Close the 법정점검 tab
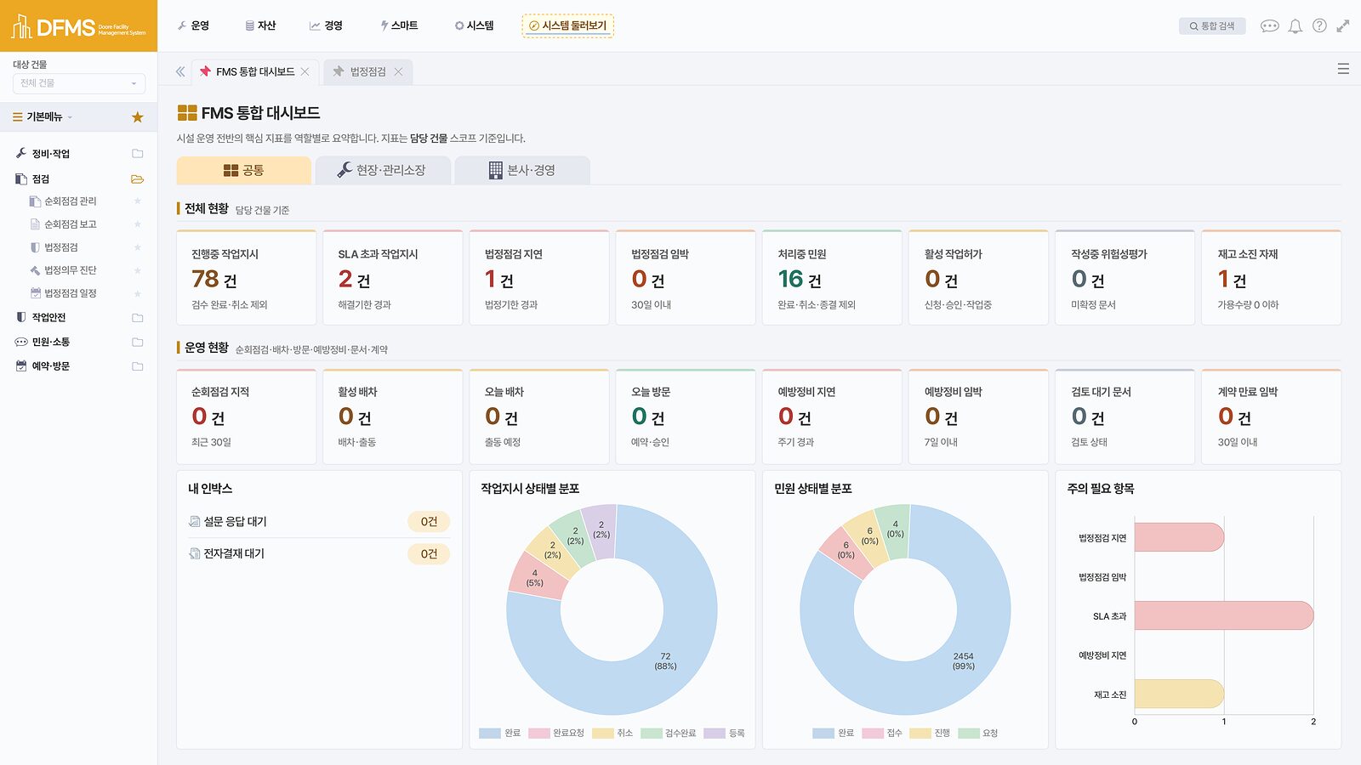This screenshot has width=1361, height=765. point(398,71)
